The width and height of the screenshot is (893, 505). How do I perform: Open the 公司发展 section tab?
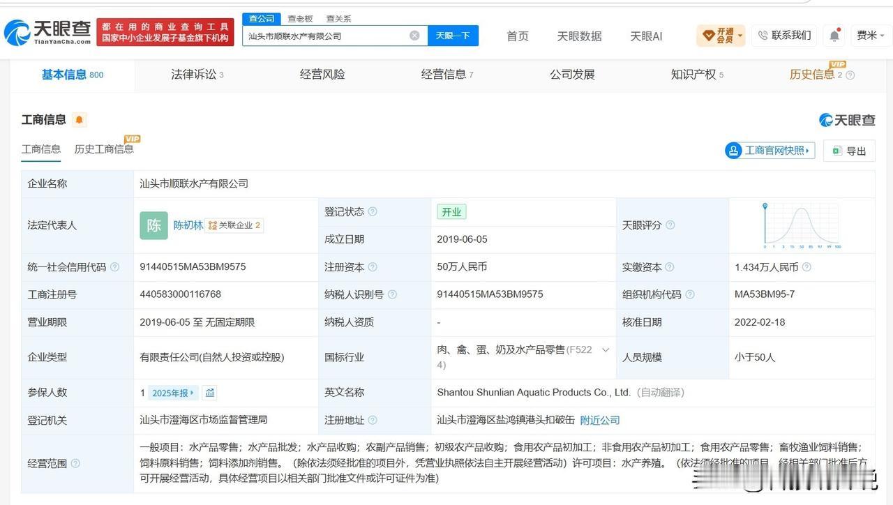[572, 75]
